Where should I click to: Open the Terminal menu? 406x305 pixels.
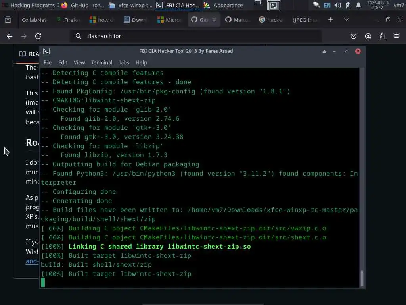point(102,62)
